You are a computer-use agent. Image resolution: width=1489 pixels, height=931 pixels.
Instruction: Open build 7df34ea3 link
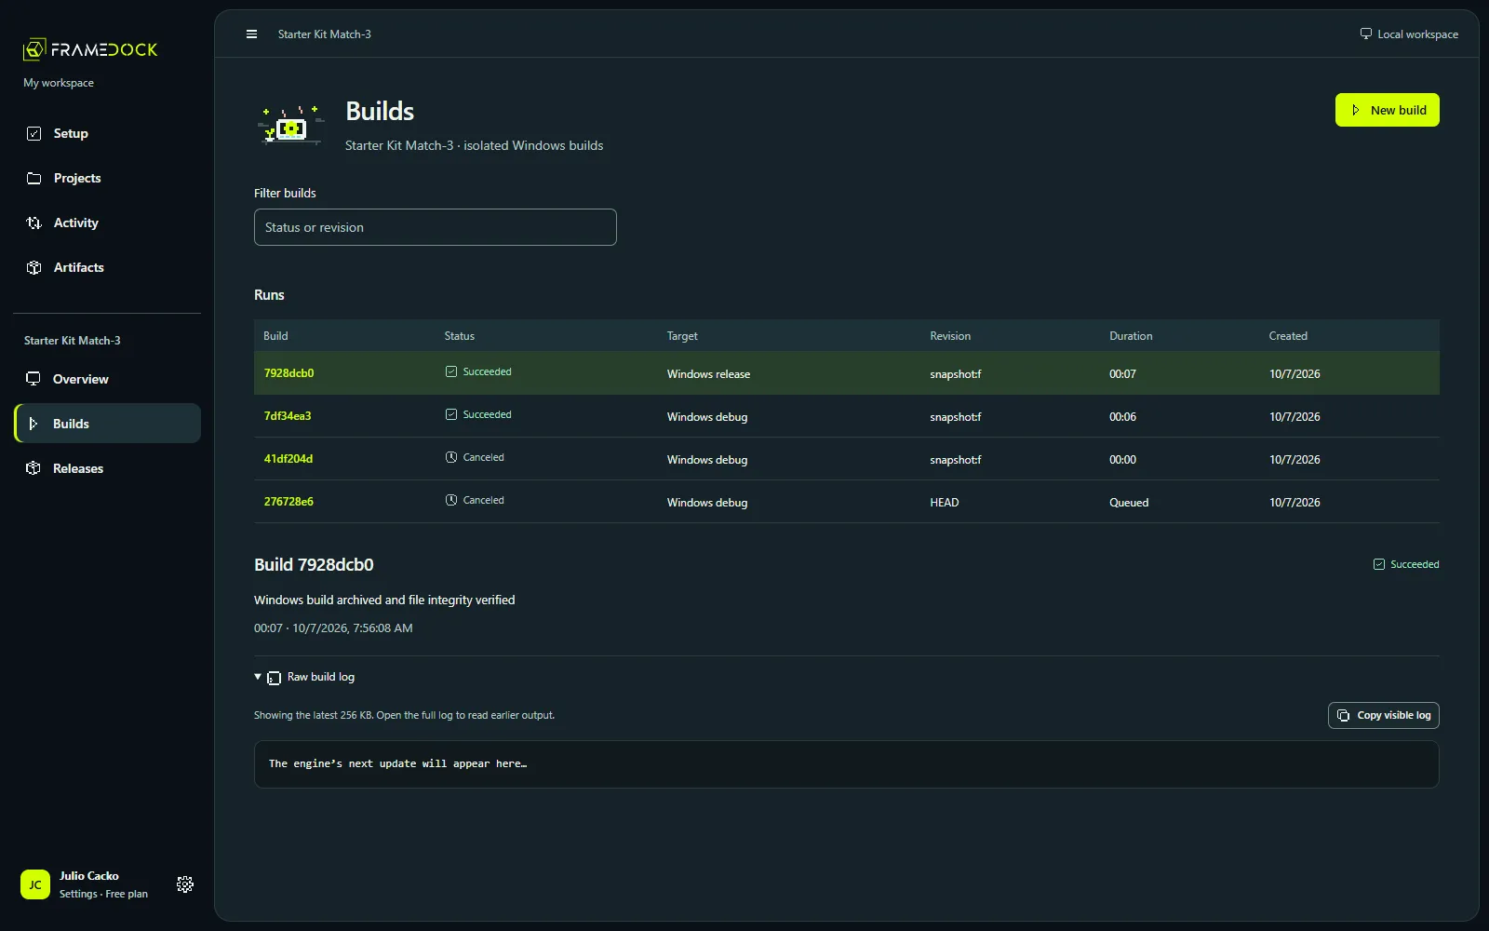point(288,416)
